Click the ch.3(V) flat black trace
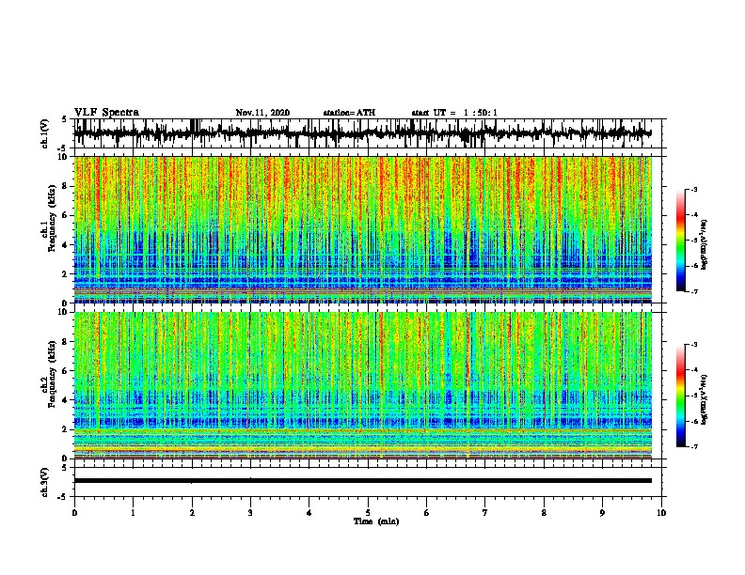 point(363,481)
